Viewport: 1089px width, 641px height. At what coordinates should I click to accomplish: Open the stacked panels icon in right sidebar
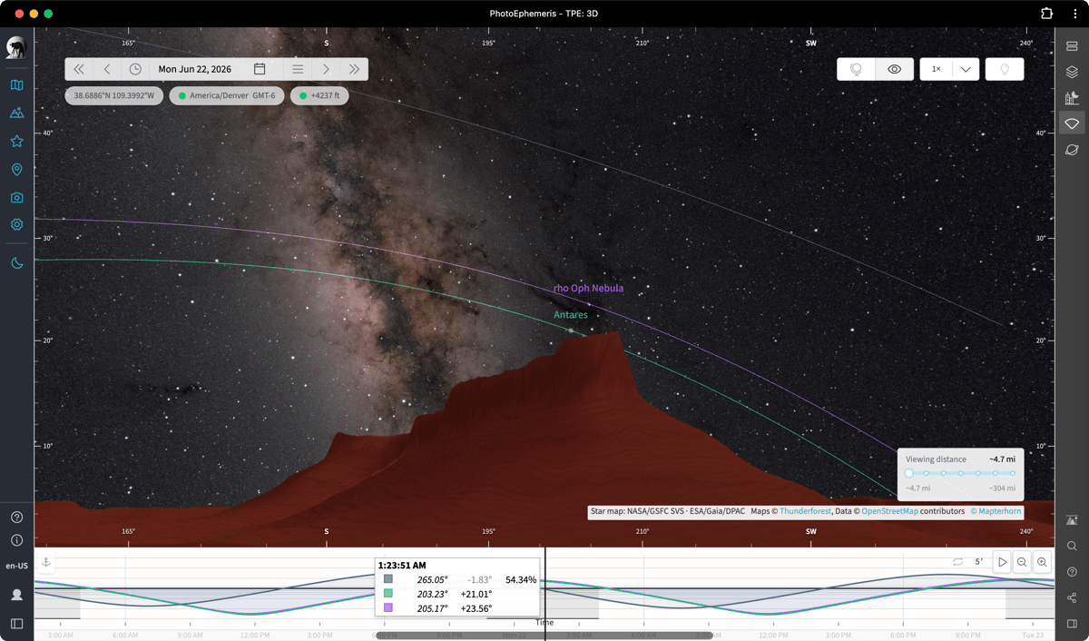pos(1072,46)
